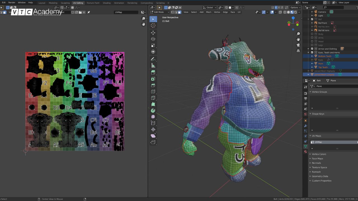The width and height of the screenshot is (358, 201).
Task: Open the Mesh menu in the viewport header
Action: [x=209, y=12]
